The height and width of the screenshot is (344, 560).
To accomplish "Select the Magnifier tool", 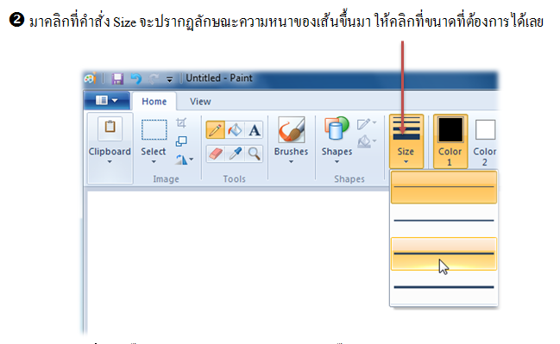I will [254, 153].
